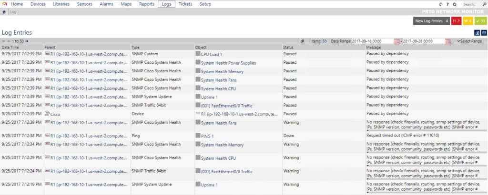The image size is (488, 195).
Task: Sort by Message column header
Action: pos(374,47)
